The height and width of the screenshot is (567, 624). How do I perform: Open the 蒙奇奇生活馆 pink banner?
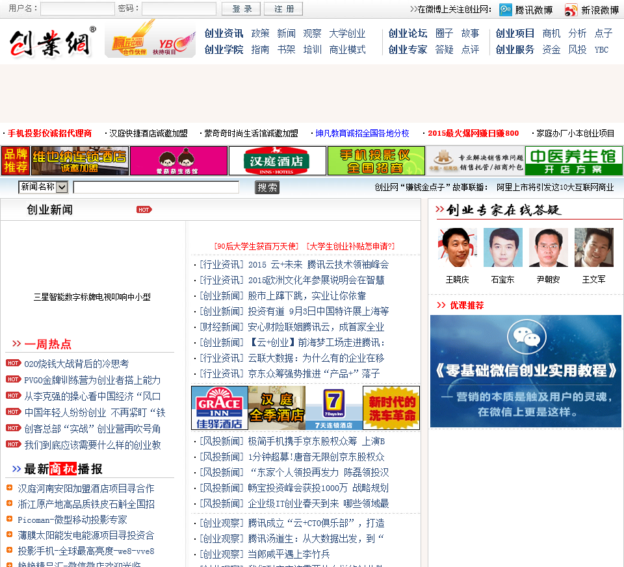point(179,160)
